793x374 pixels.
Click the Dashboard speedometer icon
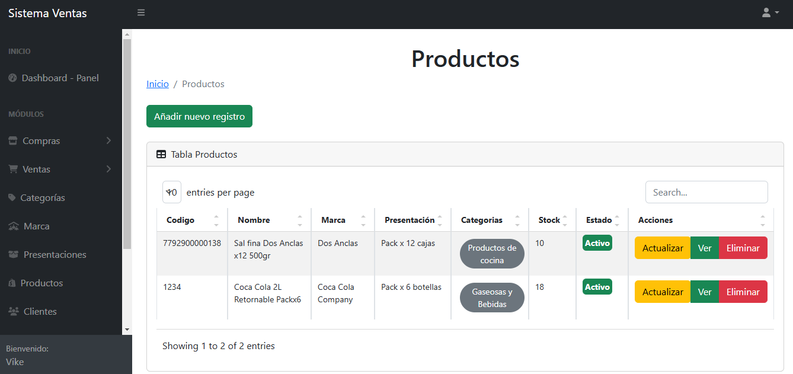(12, 78)
